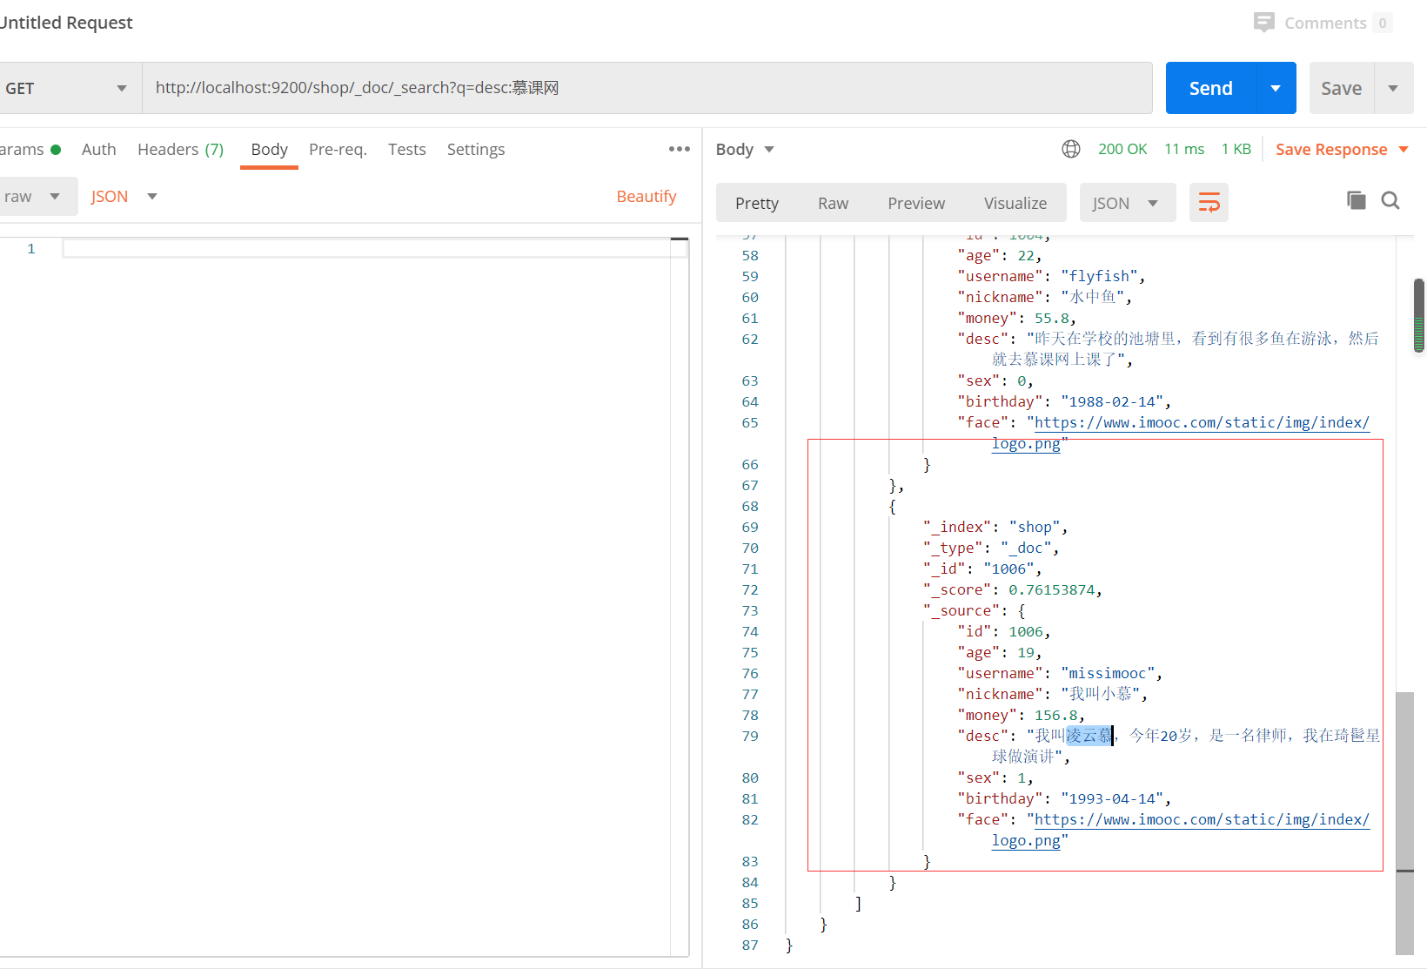Click the 11 ms response time

point(1184,149)
